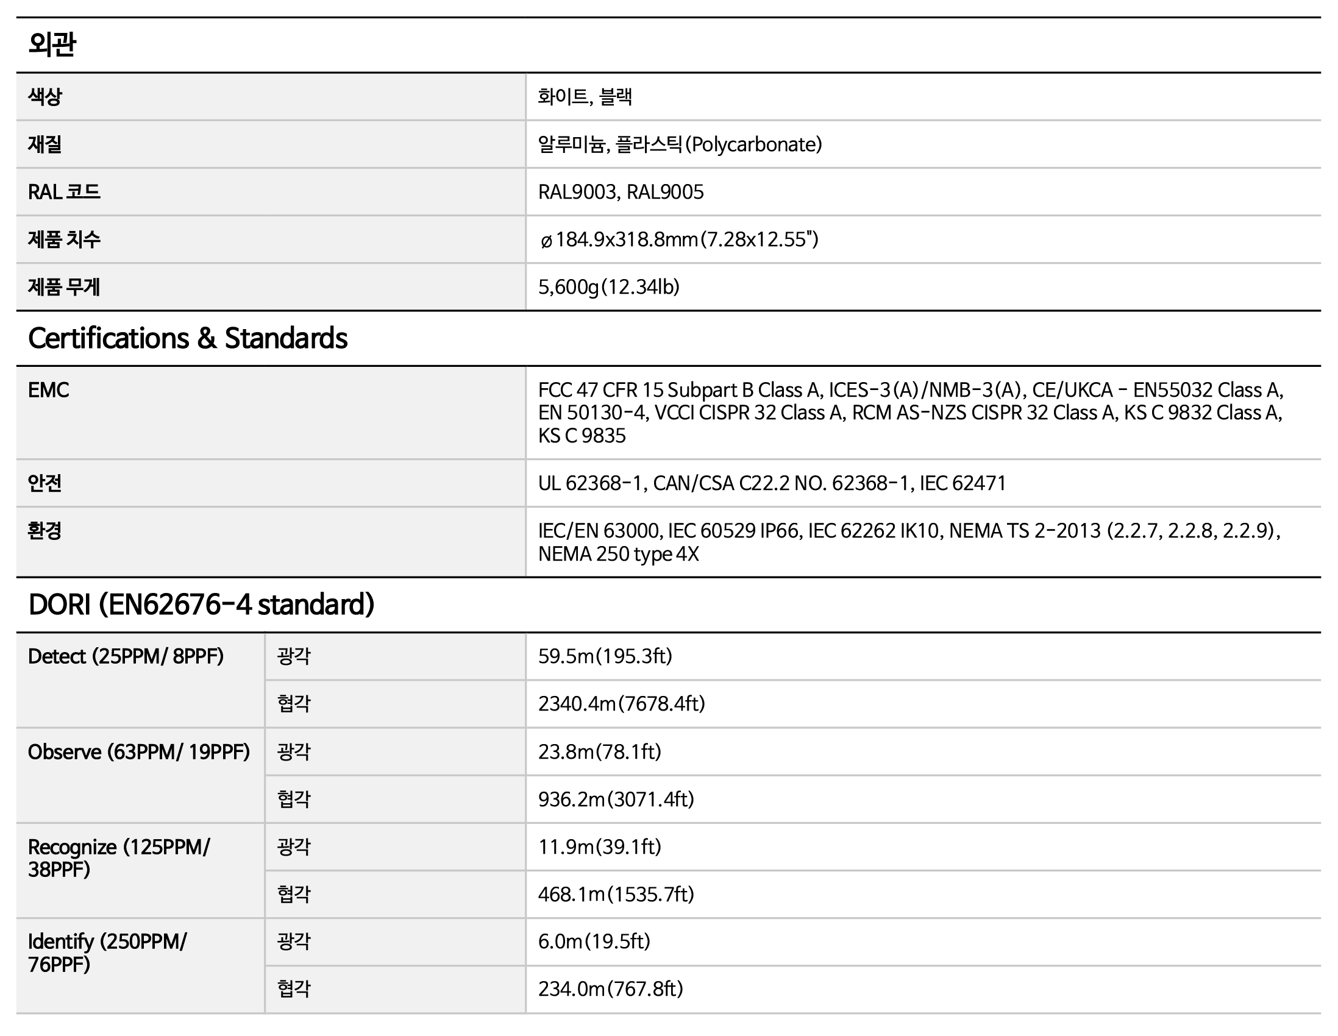Select the EMC row label

pos(48,390)
